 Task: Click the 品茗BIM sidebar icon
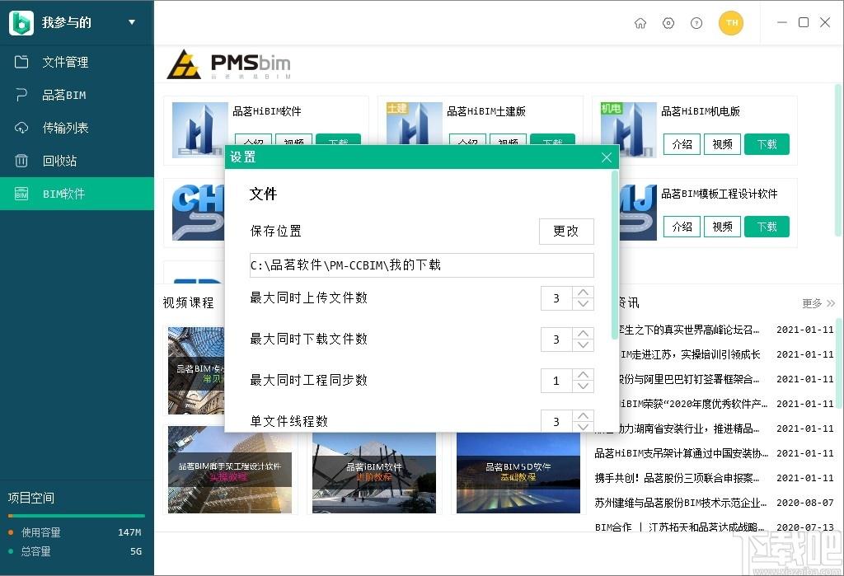(x=21, y=95)
